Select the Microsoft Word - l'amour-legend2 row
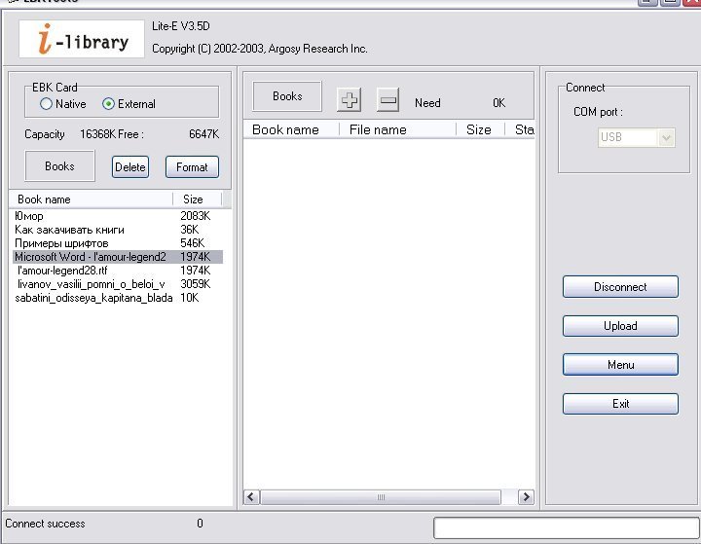This screenshot has height=544, width=701. pyautogui.click(x=118, y=257)
